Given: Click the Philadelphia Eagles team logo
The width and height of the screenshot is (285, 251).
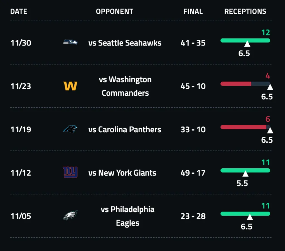Looking at the screenshot, I should coord(70,216).
